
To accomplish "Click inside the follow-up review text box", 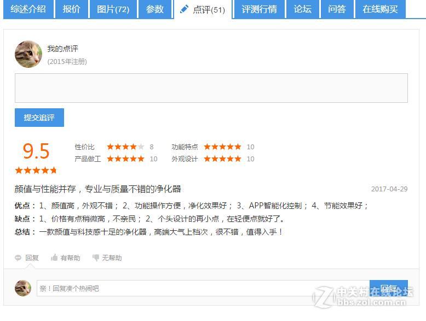I will coord(211,88).
